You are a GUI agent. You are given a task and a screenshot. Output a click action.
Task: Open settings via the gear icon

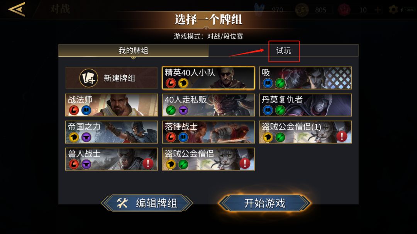click(393, 10)
